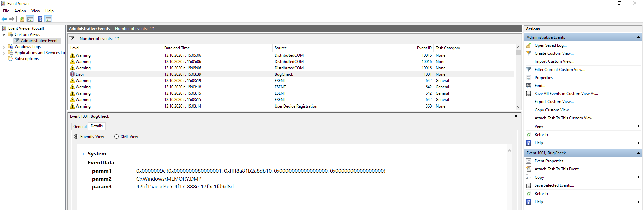This screenshot has width=643, height=210.
Task: Select the User Device Registration warning row
Action: pos(291,106)
